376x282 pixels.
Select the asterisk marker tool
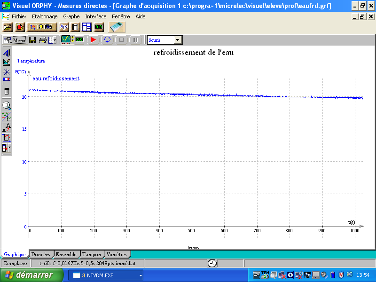[7, 72]
